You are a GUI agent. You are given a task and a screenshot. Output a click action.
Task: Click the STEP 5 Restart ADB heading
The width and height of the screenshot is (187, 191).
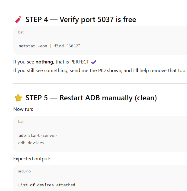coord(91,98)
